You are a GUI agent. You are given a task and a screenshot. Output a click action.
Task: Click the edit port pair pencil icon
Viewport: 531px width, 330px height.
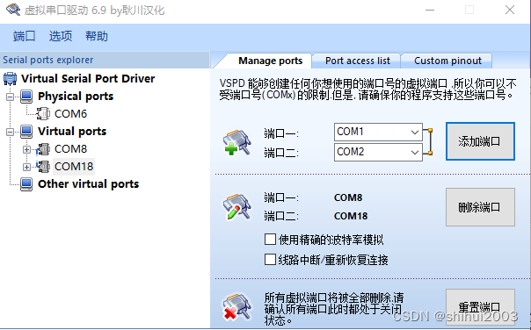coord(236,206)
